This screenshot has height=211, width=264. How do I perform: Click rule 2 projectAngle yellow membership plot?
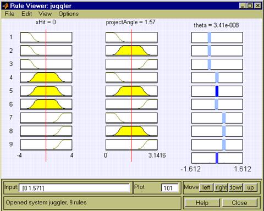(131, 51)
